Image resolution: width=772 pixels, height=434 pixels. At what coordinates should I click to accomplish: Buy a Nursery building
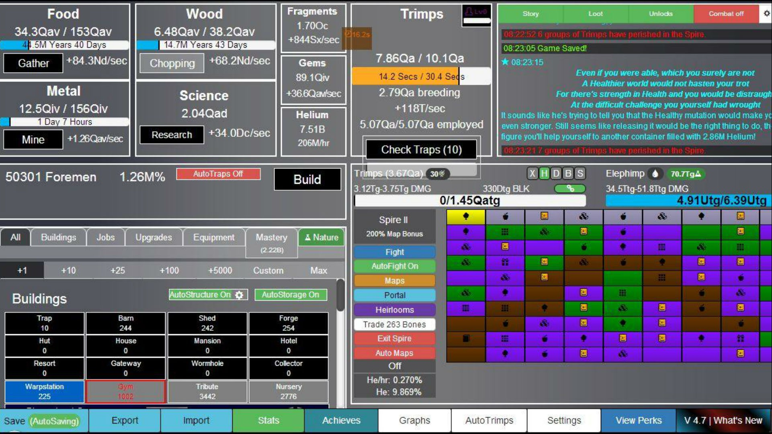point(289,391)
